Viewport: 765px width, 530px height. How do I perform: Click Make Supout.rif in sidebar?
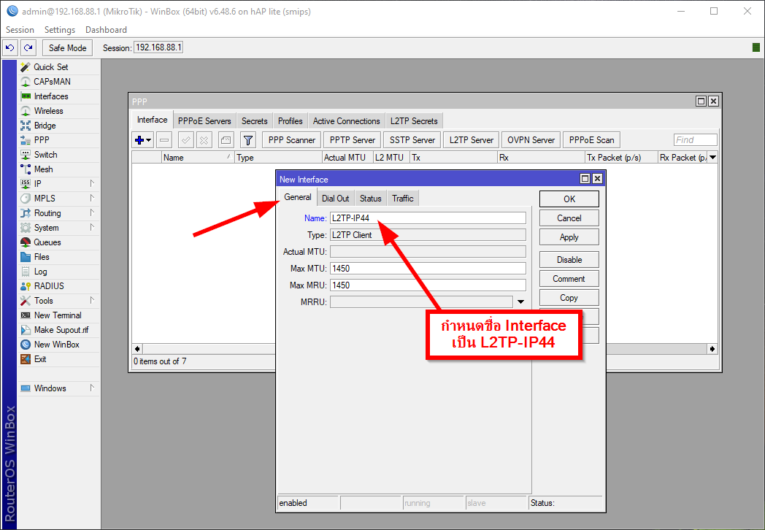tap(61, 330)
